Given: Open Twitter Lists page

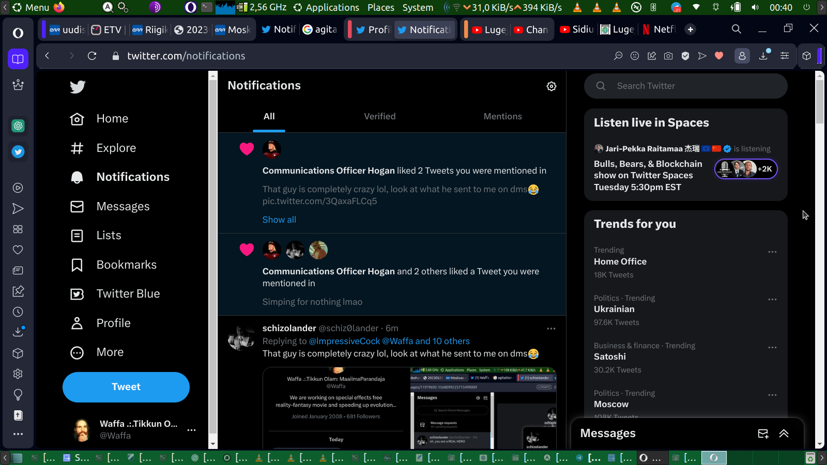Looking at the screenshot, I should [96, 236].
